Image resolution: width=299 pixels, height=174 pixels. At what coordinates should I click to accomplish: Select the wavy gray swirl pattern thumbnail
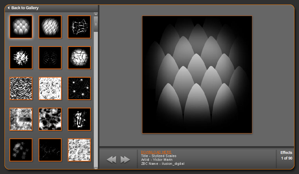(x=21, y=89)
